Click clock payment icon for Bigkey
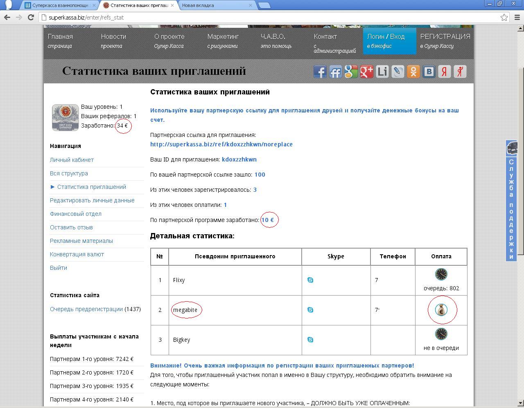Screen dimensions: 524x408 pyautogui.click(x=441, y=334)
